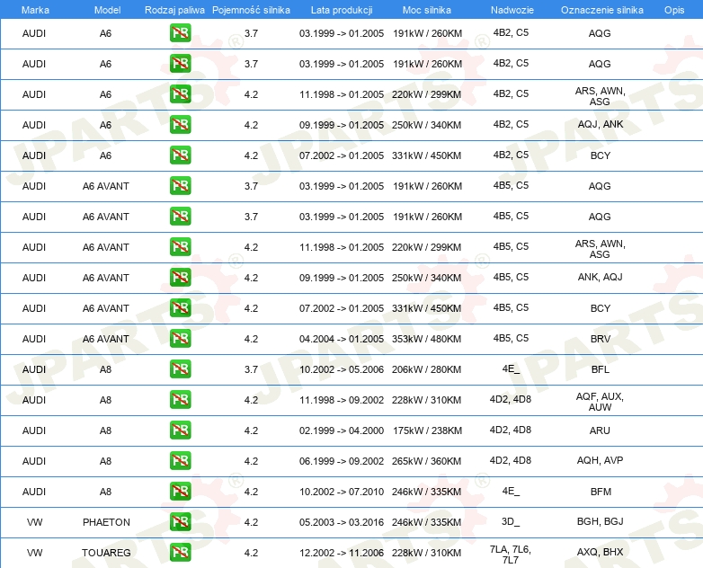703x568 pixels.
Task: Click the Pojemność silnika column header
Action: [x=251, y=10]
